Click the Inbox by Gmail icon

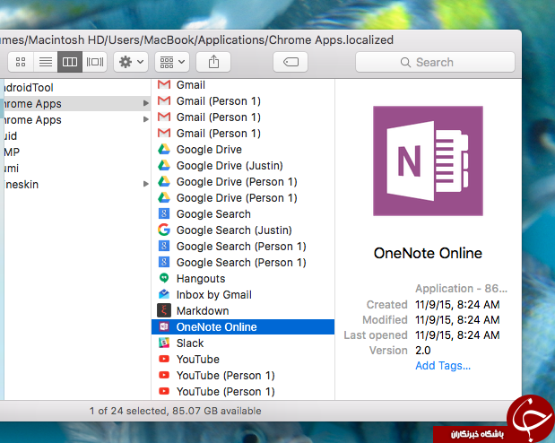coord(164,294)
